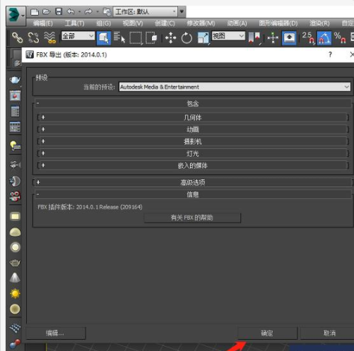Image resolution: width=354 pixels, height=351 pixels.
Task: Expand the 几何体 rollout
Action: (193, 117)
